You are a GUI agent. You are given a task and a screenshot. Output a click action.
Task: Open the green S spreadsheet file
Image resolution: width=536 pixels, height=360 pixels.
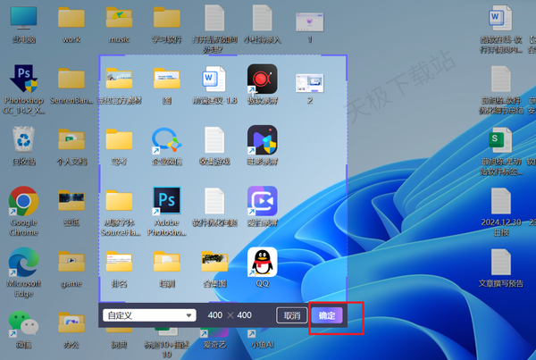(x=500, y=139)
